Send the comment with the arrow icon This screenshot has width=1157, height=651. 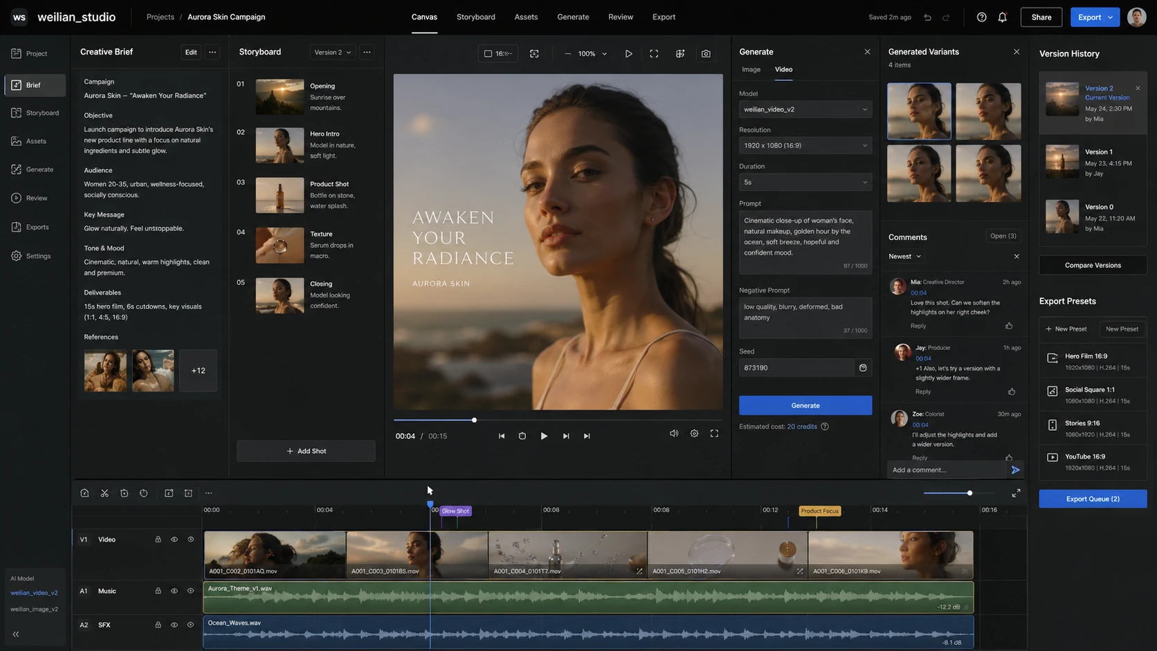1015,470
